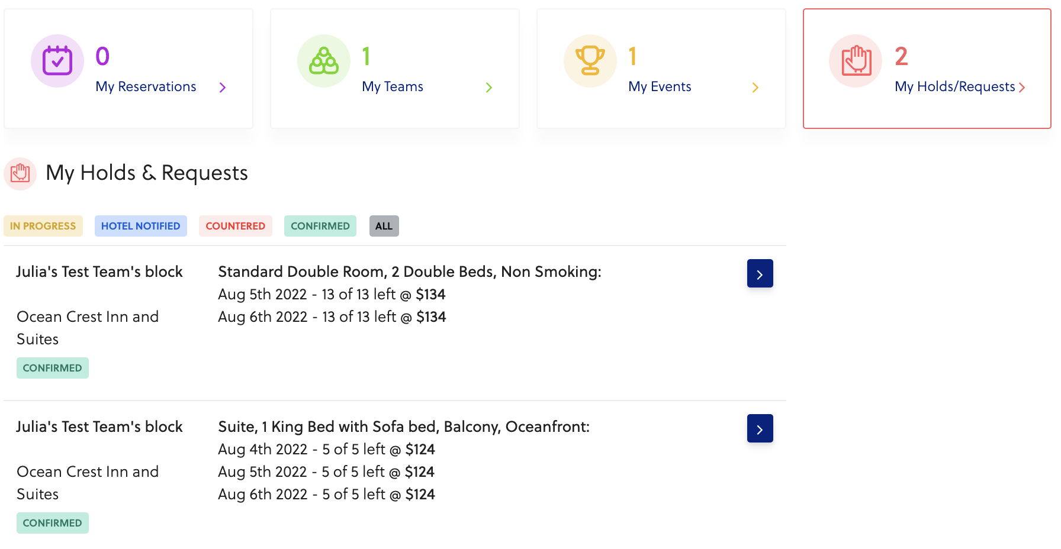Select the All filter tag
This screenshot has width=1061, height=549.
point(384,226)
